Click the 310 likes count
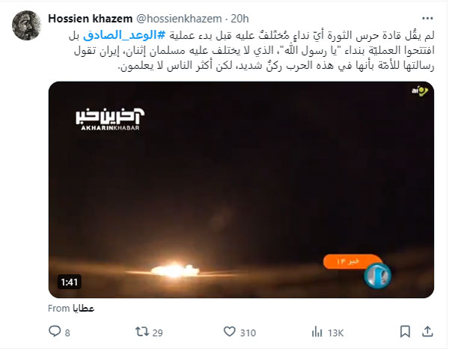The height and width of the screenshot is (349, 449). tap(248, 333)
